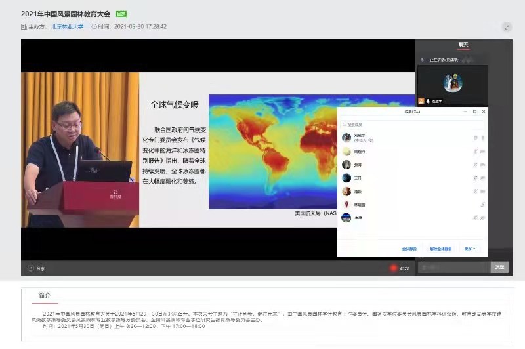525x349 pixels.
Task: Click the share icon below the video
Action: (30, 268)
